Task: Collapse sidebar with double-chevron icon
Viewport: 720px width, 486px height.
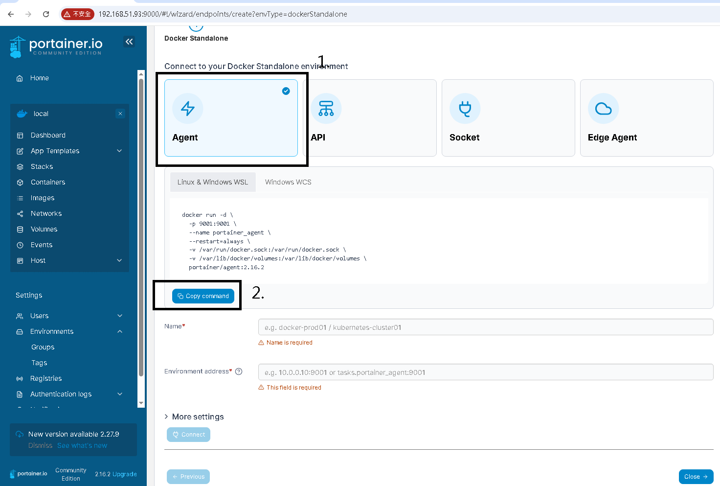Action: pos(129,42)
